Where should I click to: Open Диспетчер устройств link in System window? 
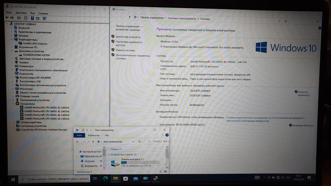[128, 37]
